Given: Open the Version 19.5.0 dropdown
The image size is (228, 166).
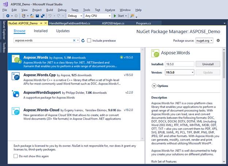Looking at the screenshot, I should tap(179, 72).
